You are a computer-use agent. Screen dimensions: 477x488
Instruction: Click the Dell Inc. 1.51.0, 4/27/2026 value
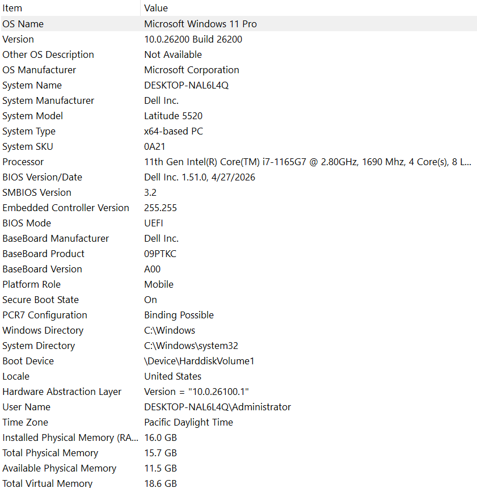(200, 177)
